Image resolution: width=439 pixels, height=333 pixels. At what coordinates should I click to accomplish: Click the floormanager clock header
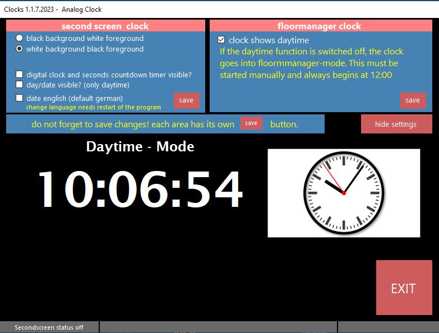319,26
